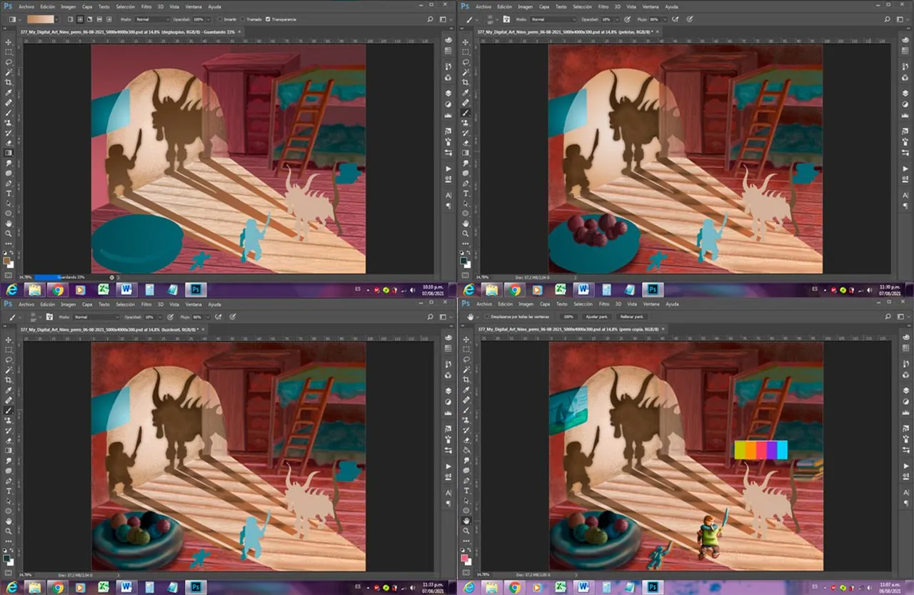The image size is (914, 595).
Task: Select the Lasso tool in the bottom-right window
Action: (466, 360)
